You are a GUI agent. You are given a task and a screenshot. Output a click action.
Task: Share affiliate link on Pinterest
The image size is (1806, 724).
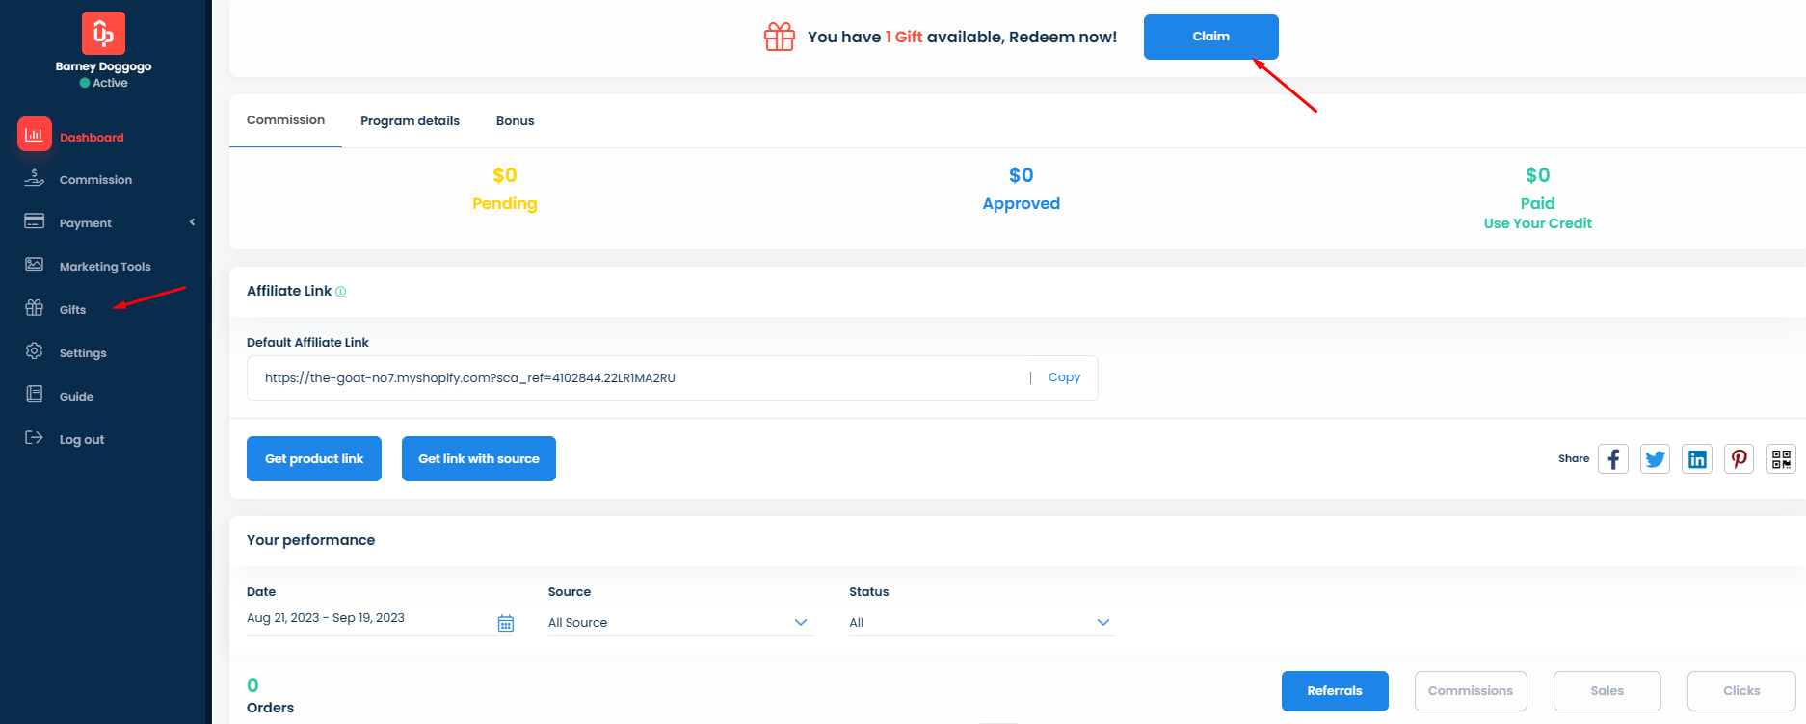click(1739, 459)
